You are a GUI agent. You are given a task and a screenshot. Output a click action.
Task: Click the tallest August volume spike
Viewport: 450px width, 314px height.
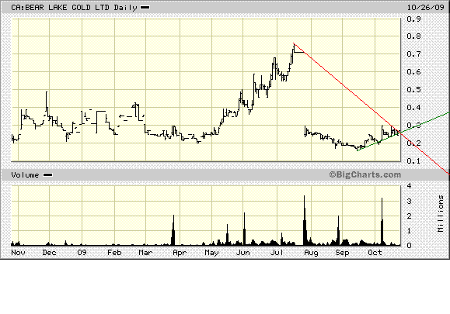tap(305, 220)
